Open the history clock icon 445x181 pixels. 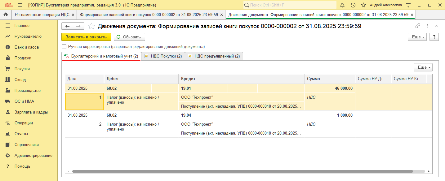[x=353, y=5]
